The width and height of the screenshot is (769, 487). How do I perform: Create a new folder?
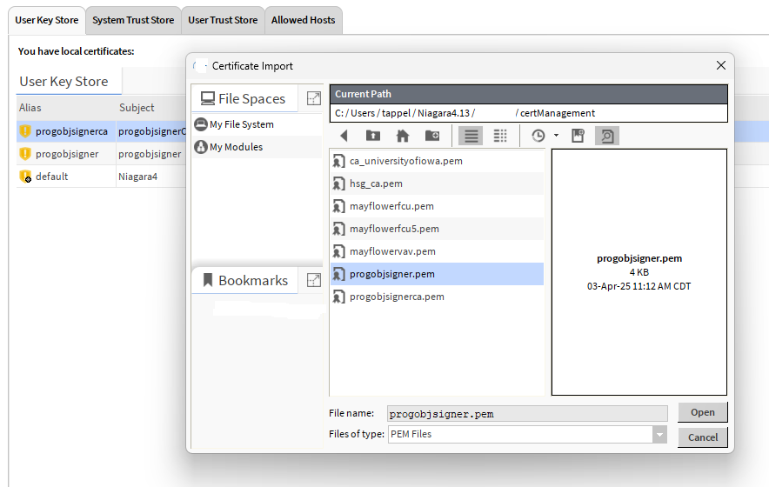432,136
